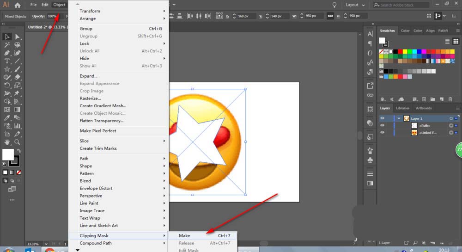462x252 pixels.
Task: Toggle constrain width and height proportions
Action: [330, 16]
